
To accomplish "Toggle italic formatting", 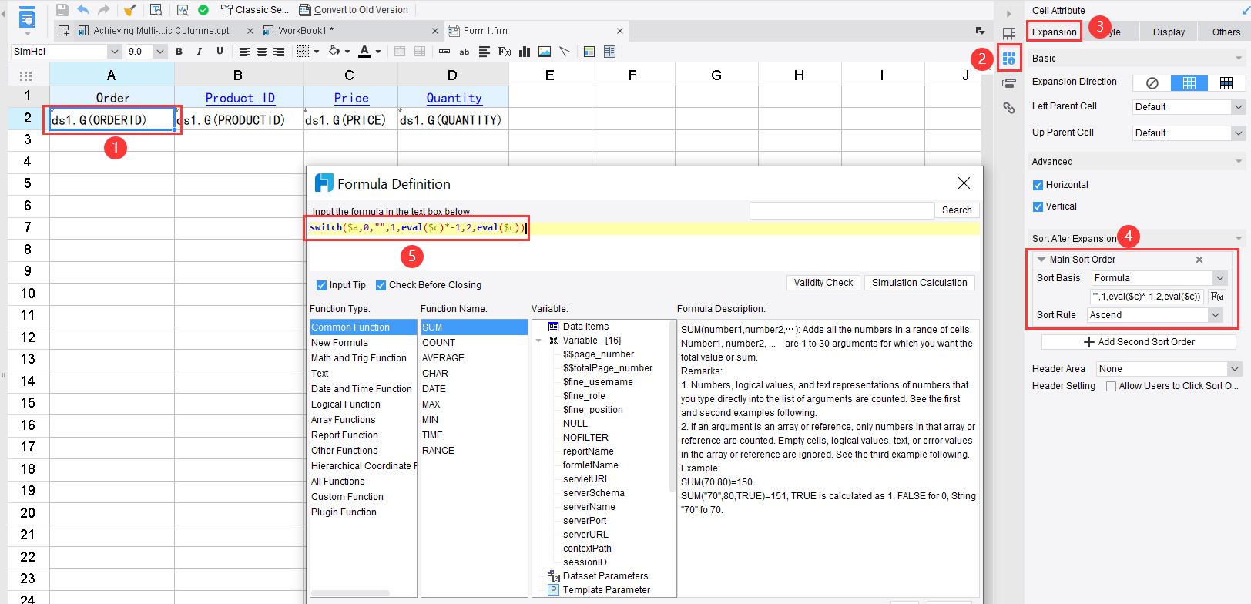I will [x=199, y=52].
